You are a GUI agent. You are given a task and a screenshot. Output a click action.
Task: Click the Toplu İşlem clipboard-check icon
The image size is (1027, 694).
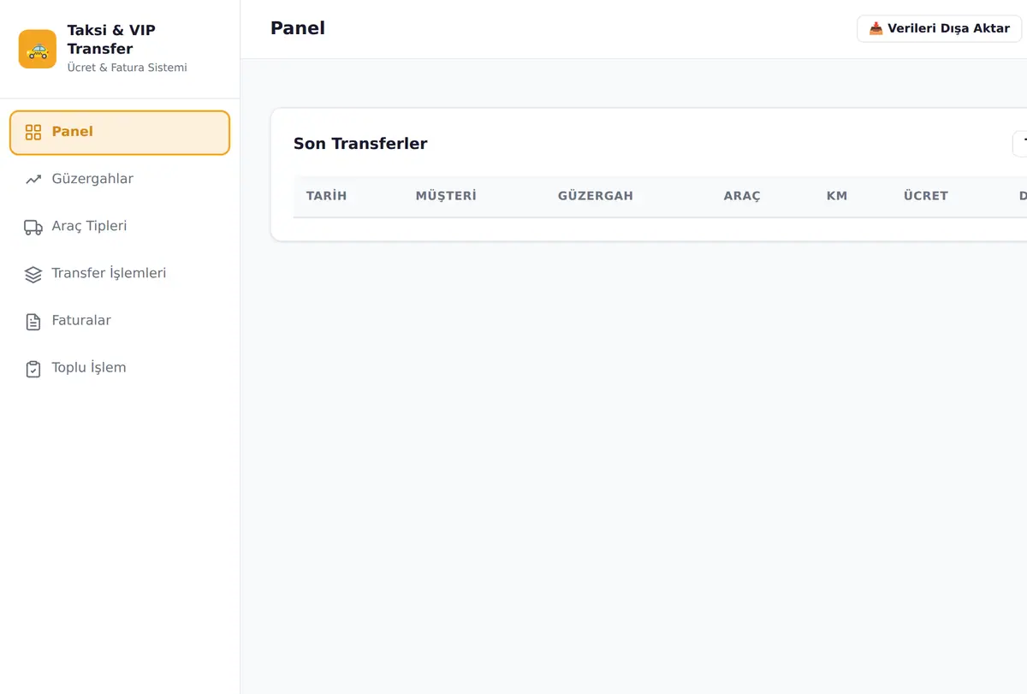click(x=33, y=369)
